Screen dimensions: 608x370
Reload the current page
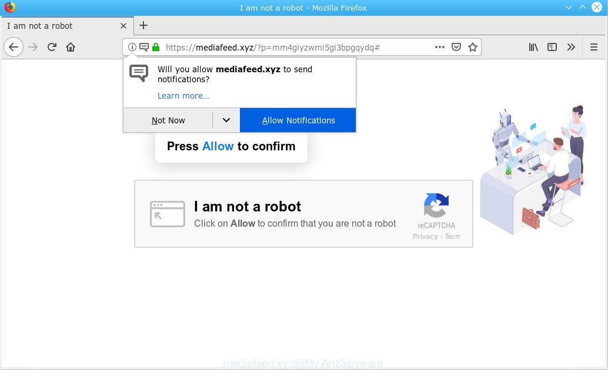[x=52, y=47]
